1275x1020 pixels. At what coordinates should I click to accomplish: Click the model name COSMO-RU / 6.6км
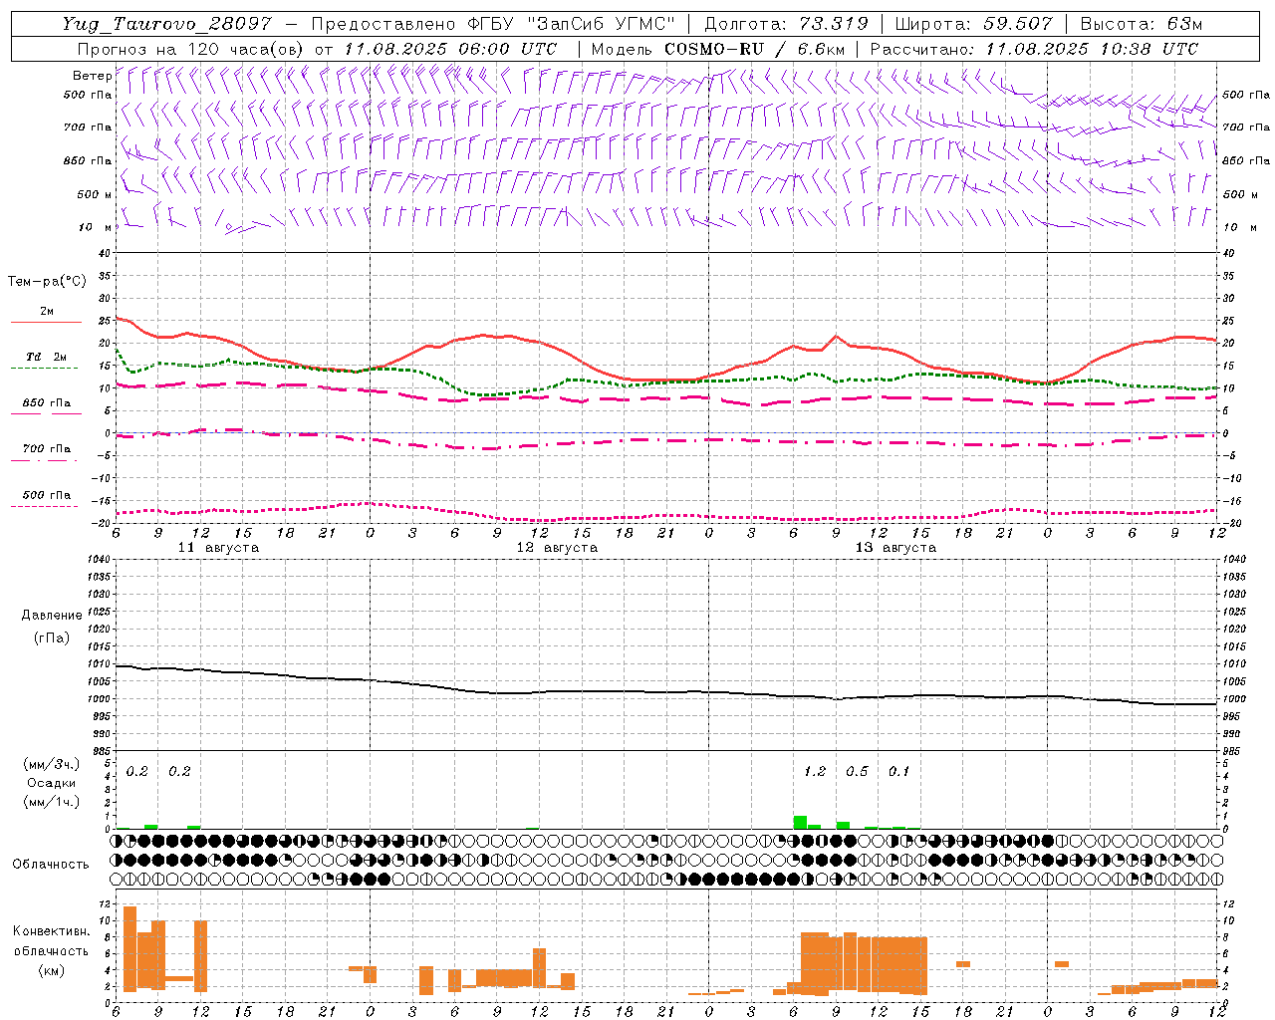pyautogui.click(x=755, y=49)
